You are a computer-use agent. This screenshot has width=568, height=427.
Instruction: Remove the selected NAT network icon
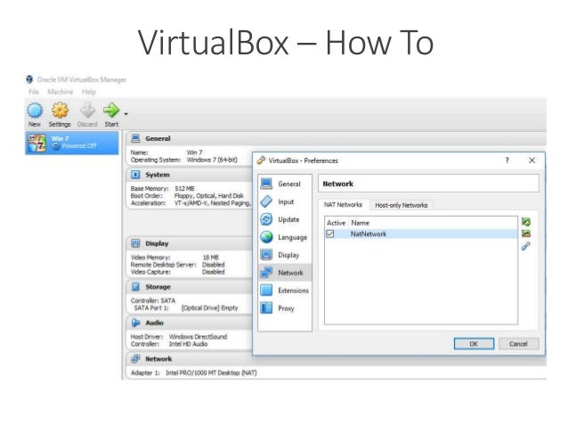click(x=526, y=234)
